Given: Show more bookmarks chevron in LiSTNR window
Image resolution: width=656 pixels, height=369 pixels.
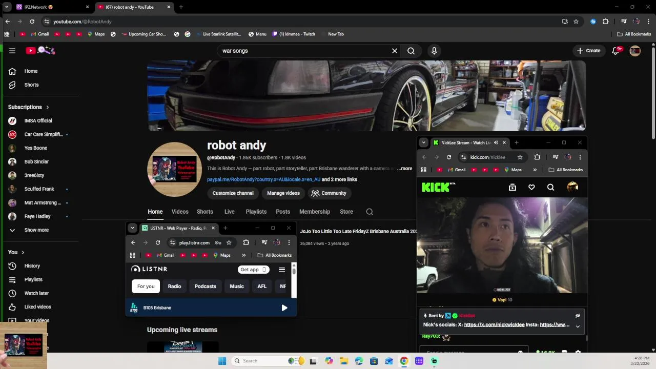Looking at the screenshot, I should click(x=244, y=255).
